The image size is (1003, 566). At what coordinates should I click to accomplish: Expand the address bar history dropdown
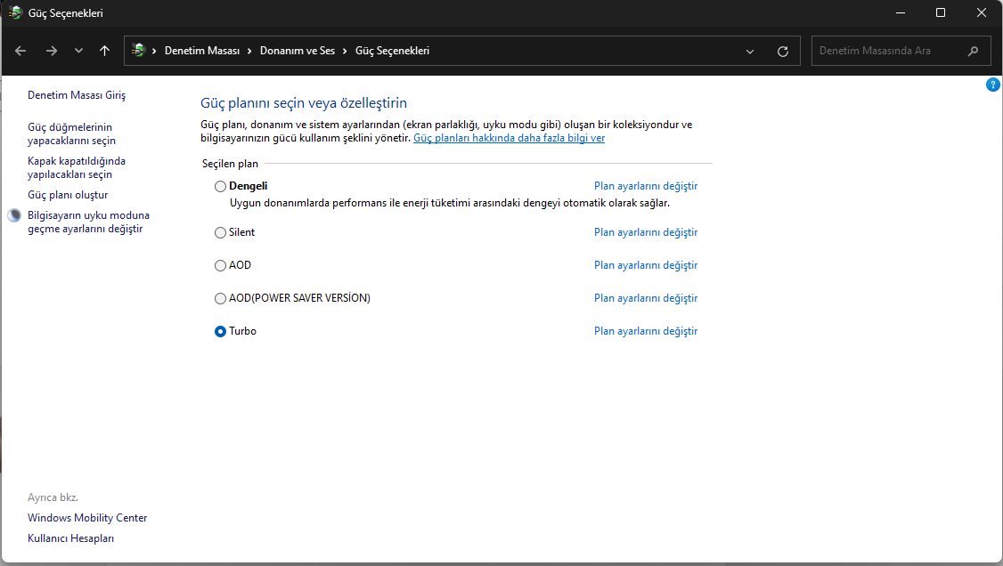(750, 52)
